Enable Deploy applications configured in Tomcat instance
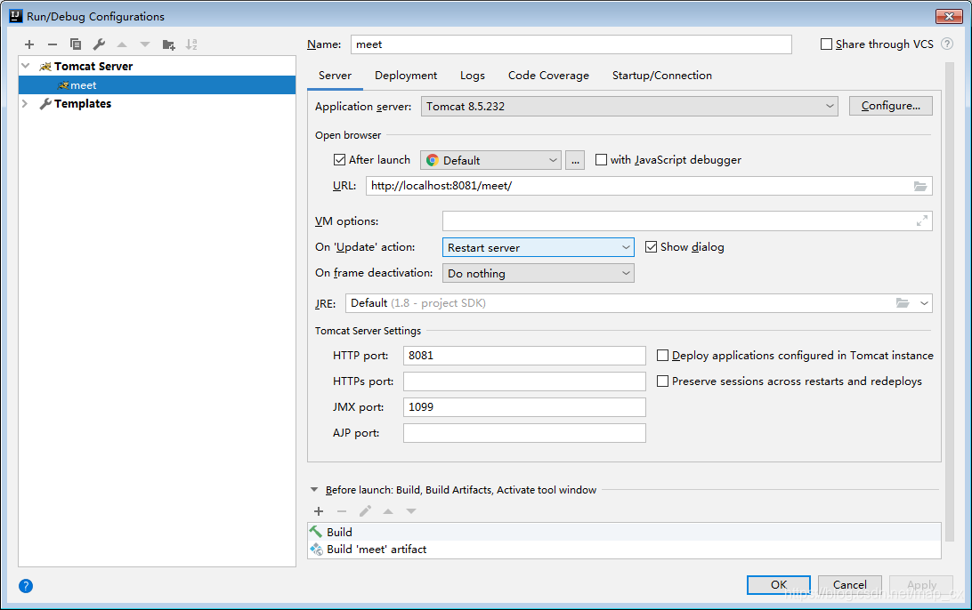This screenshot has width=972, height=610. click(x=662, y=356)
